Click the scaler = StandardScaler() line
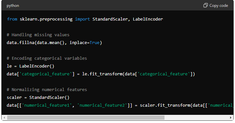Image resolution: width=235 pixels, height=123 pixels. tap(38, 97)
